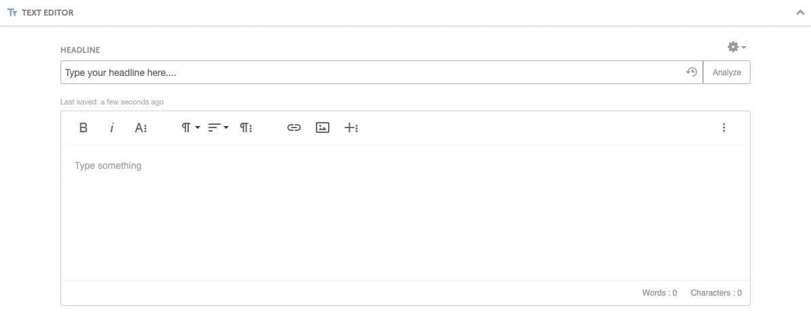Image resolution: width=811 pixels, height=335 pixels.
Task: Collapse the Text Editor panel chevron
Action: pyautogui.click(x=800, y=12)
